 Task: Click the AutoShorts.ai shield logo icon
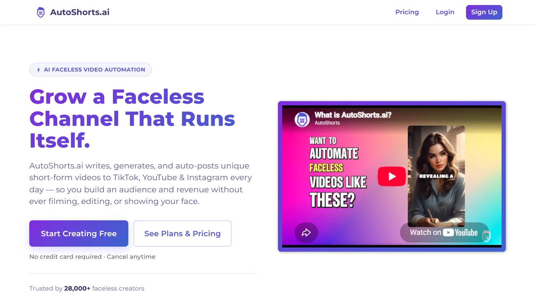[x=41, y=12]
